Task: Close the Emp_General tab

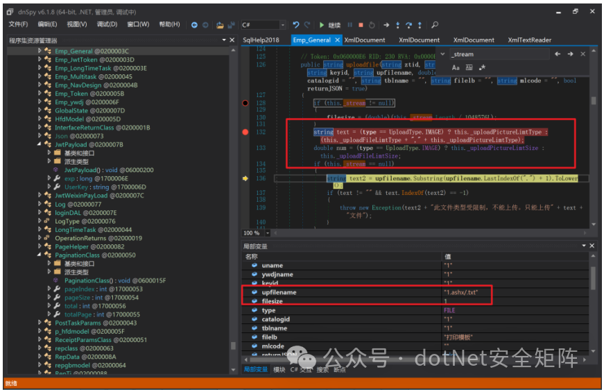Action: [337, 40]
